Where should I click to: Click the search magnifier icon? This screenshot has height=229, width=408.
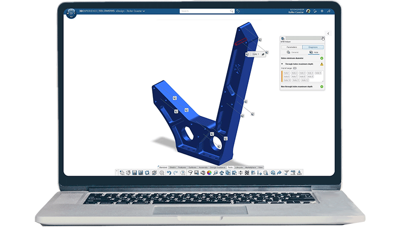(232, 11)
